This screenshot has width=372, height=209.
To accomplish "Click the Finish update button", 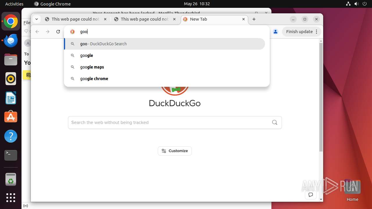I will pyautogui.click(x=302, y=32).
